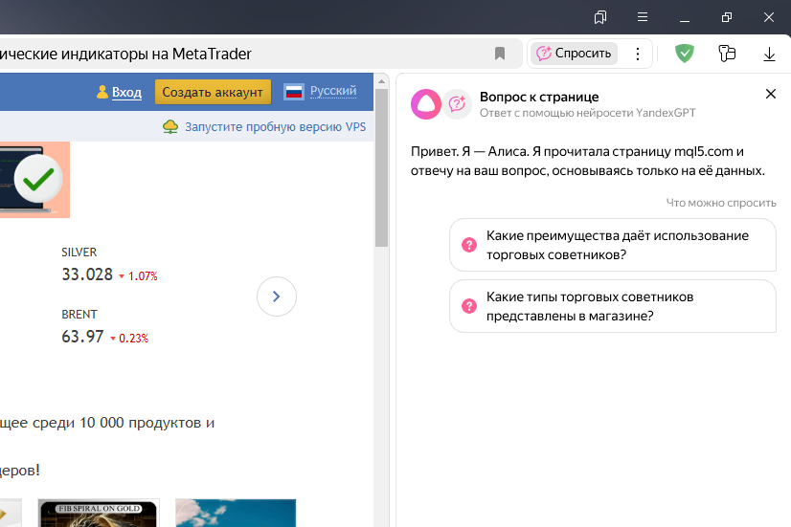Restore down the browser window

point(727,17)
